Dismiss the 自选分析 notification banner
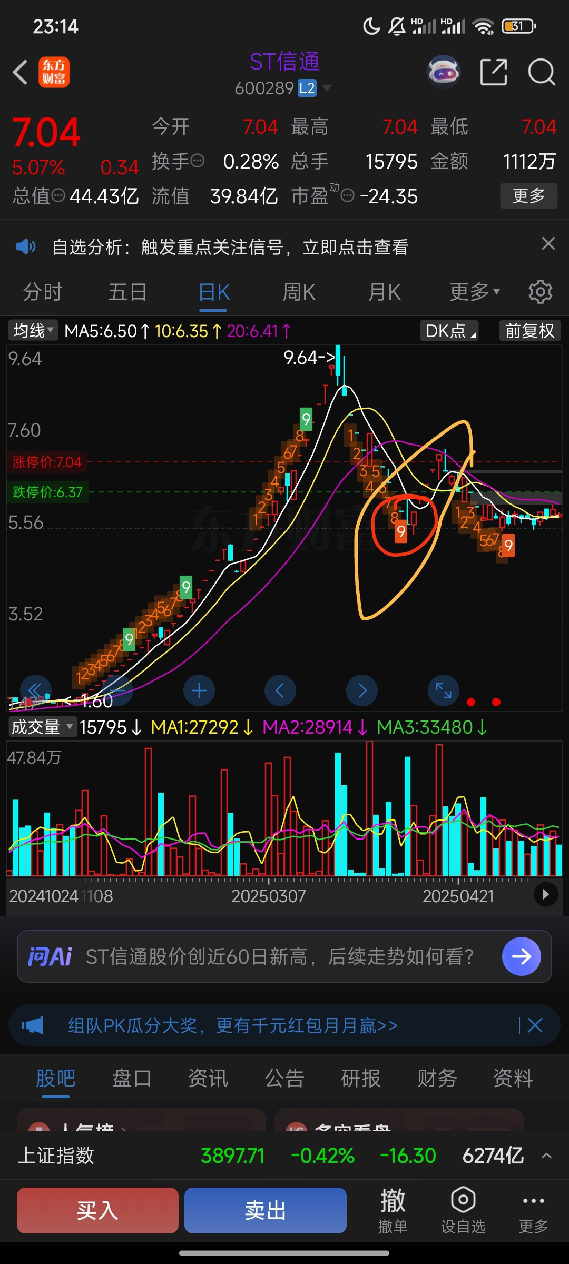 click(x=548, y=243)
